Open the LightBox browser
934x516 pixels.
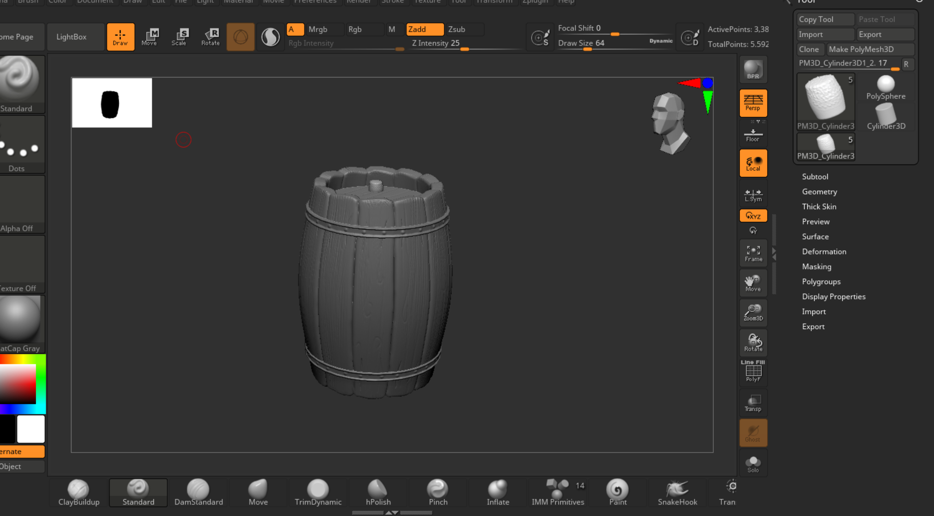pyautogui.click(x=71, y=37)
